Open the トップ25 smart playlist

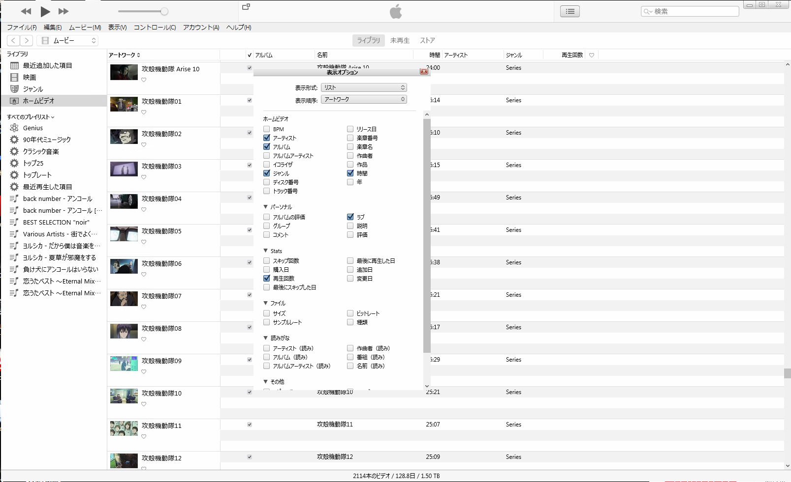point(53,163)
